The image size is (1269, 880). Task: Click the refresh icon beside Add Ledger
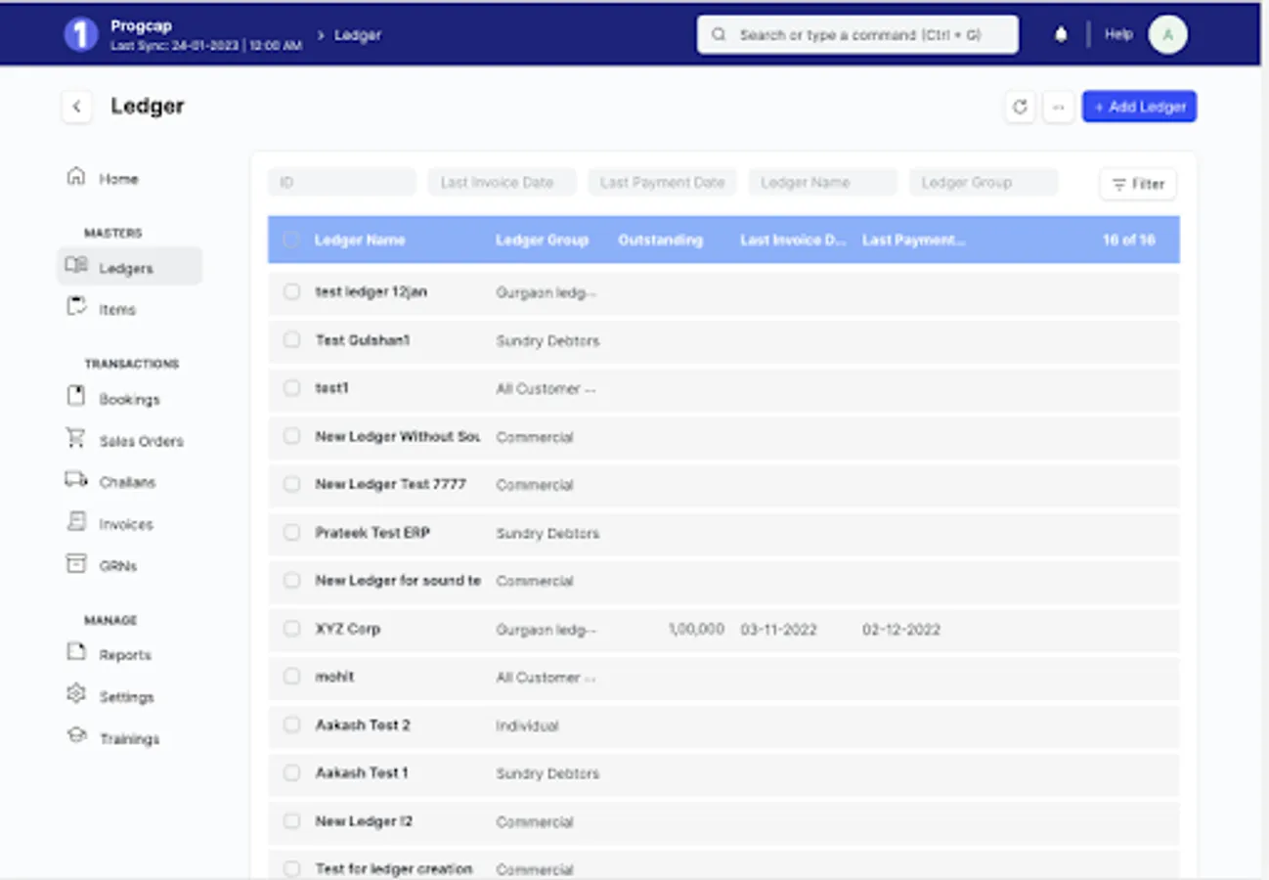tap(1020, 107)
